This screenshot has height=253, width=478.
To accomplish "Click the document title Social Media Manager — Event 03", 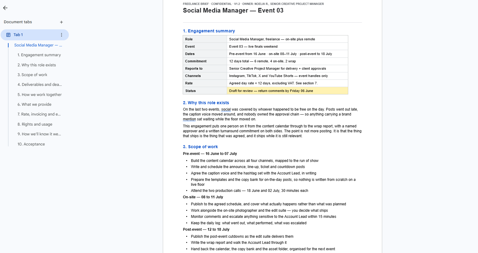I will coord(233,10).
